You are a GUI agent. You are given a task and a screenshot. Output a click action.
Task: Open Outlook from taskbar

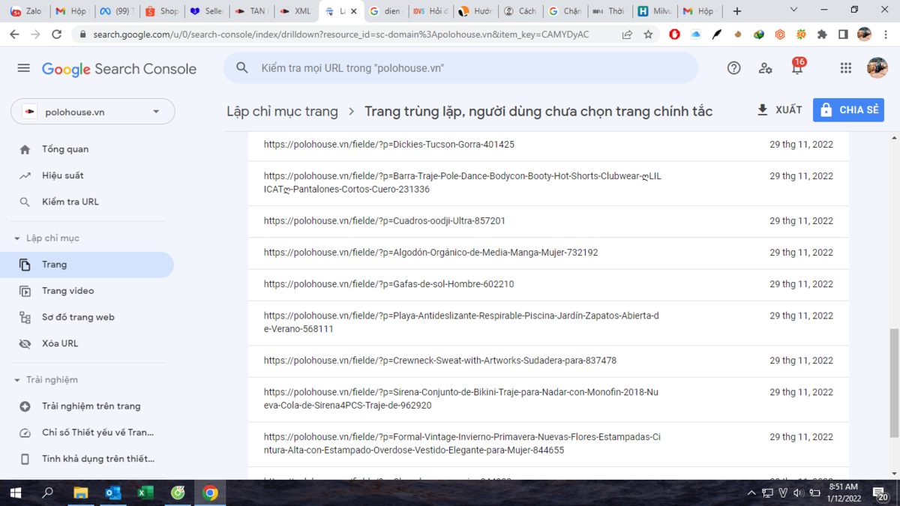pyautogui.click(x=112, y=493)
